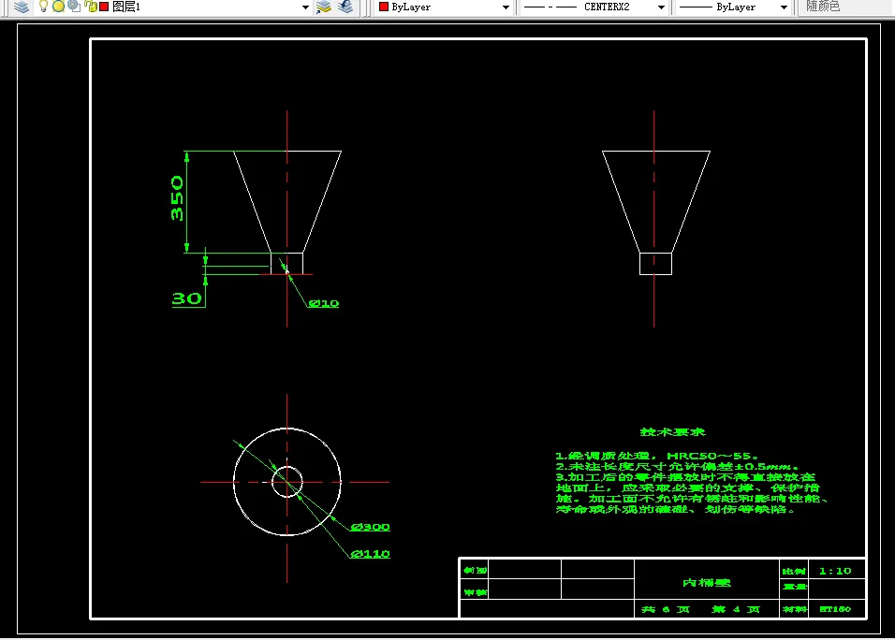The image size is (895, 640).
Task: Open the CENTERX2 linetype dropdown
Action: tap(661, 7)
